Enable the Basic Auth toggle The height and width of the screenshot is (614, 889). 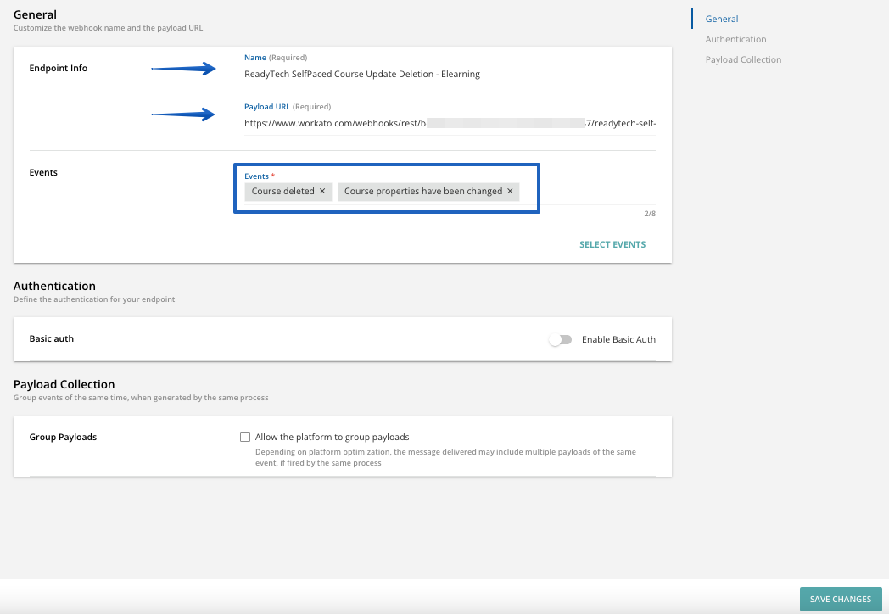pyautogui.click(x=561, y=338)
